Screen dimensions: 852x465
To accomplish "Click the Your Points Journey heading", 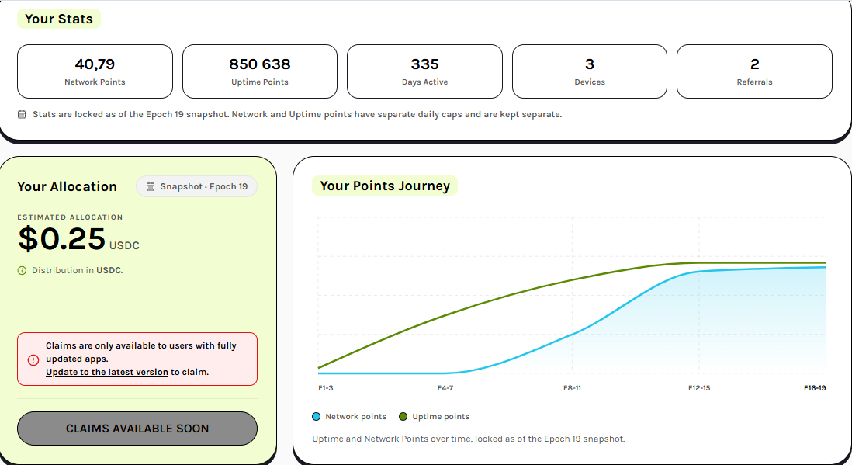I will coord(385,186).
